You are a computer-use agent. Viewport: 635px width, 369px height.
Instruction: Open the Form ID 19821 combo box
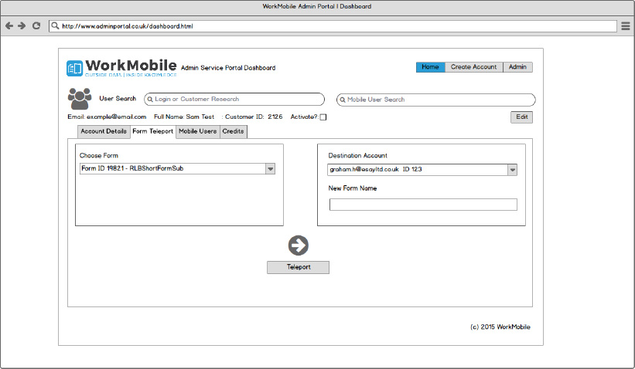177,168
